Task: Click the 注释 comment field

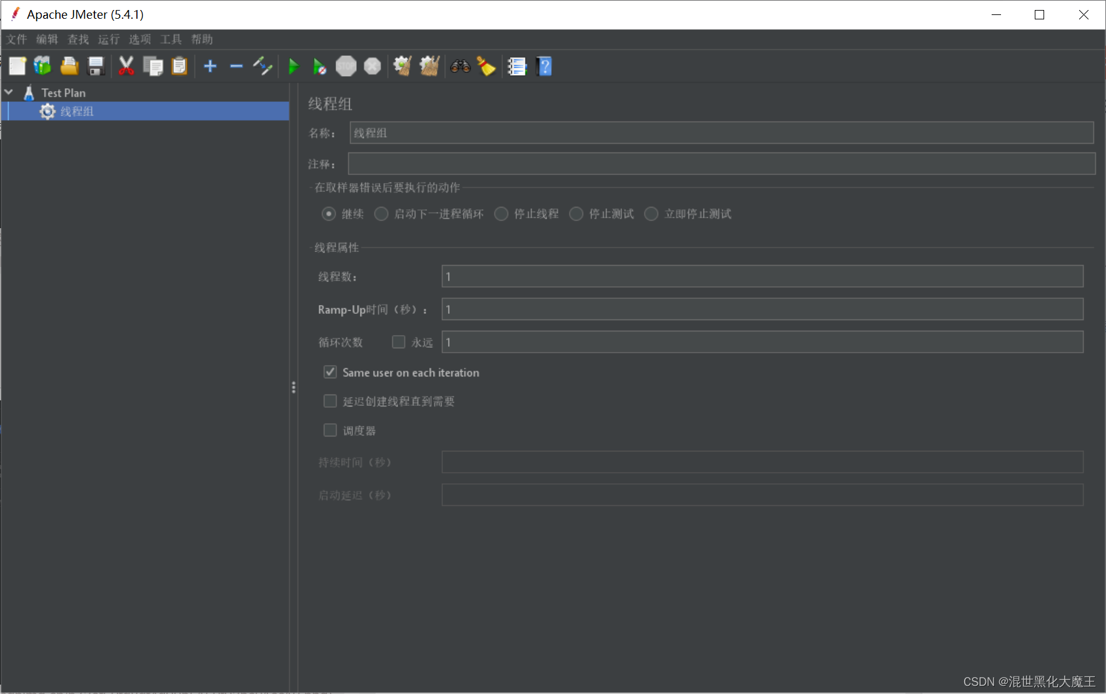Action: click(x=722, y=164)
